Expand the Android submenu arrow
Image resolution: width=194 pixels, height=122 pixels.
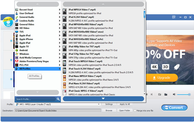[60, 50]
